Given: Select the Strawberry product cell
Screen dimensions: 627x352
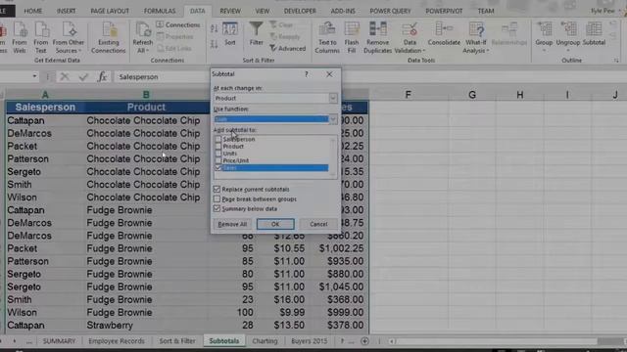Looking at the screenshot, I should pyautogui.click(x=146, y=326).
